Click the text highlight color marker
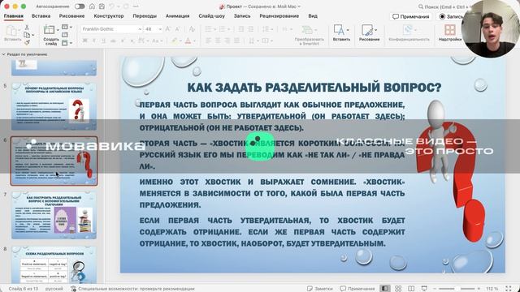520x292 pixels. [175, 41]
